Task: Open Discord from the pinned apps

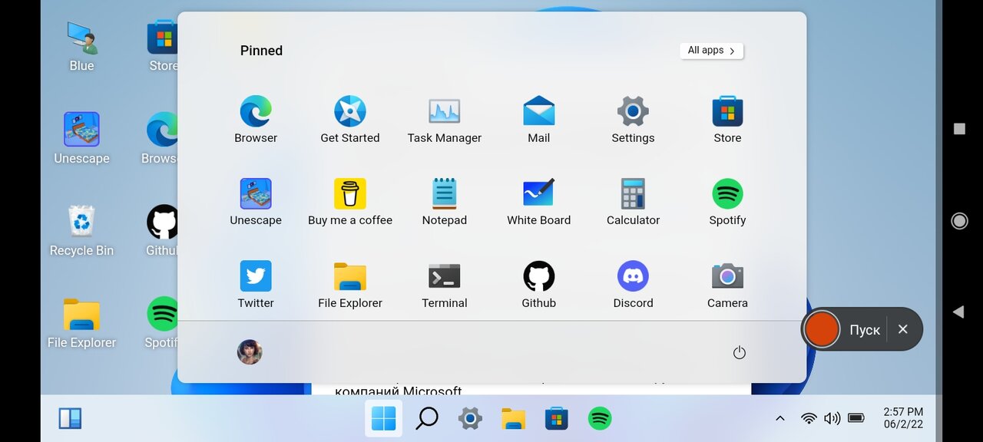Action: pyautogui.click(x=633, y=275)
